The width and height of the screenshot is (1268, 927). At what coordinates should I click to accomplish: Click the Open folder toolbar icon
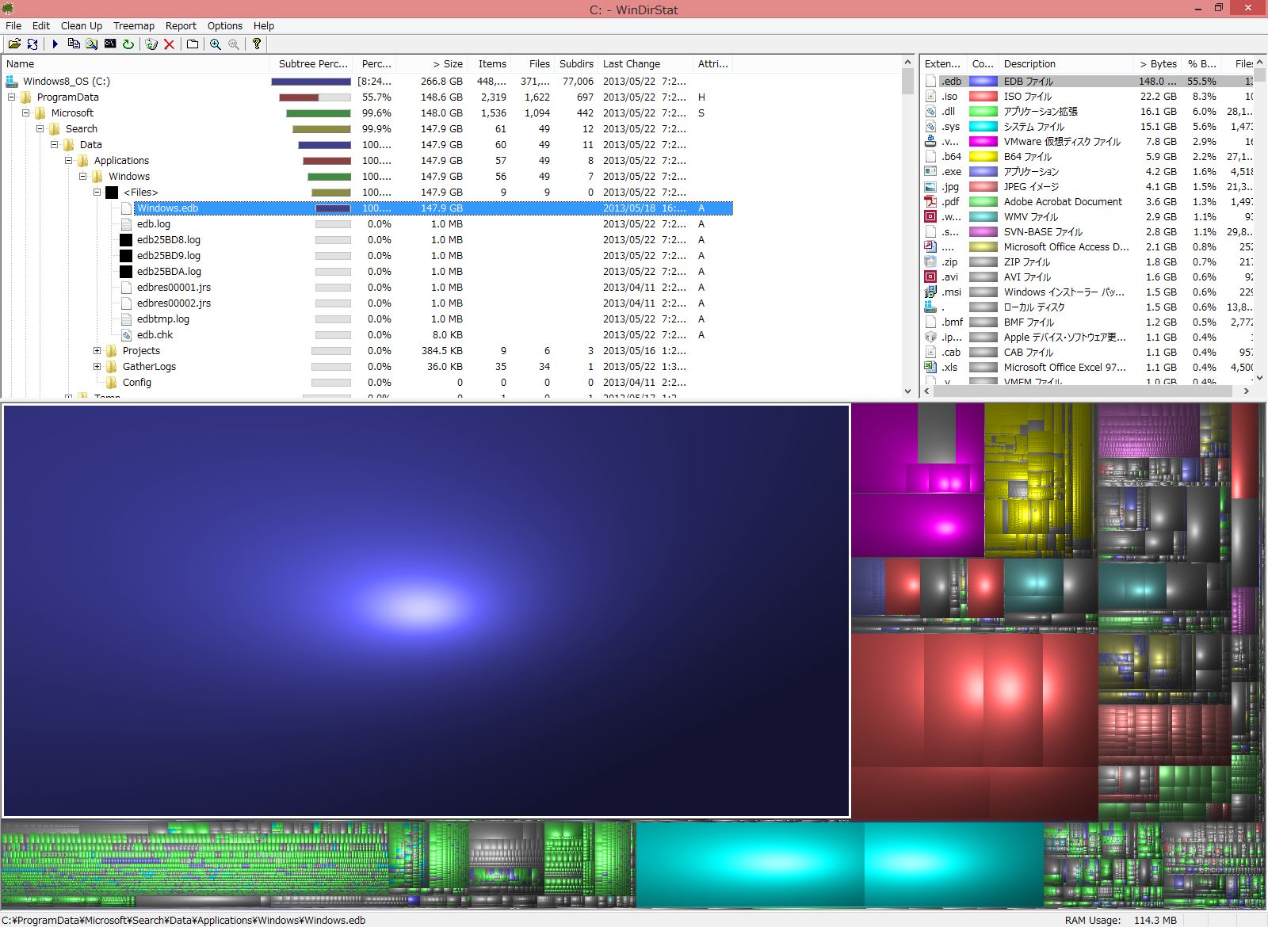(x=14, y=44)
